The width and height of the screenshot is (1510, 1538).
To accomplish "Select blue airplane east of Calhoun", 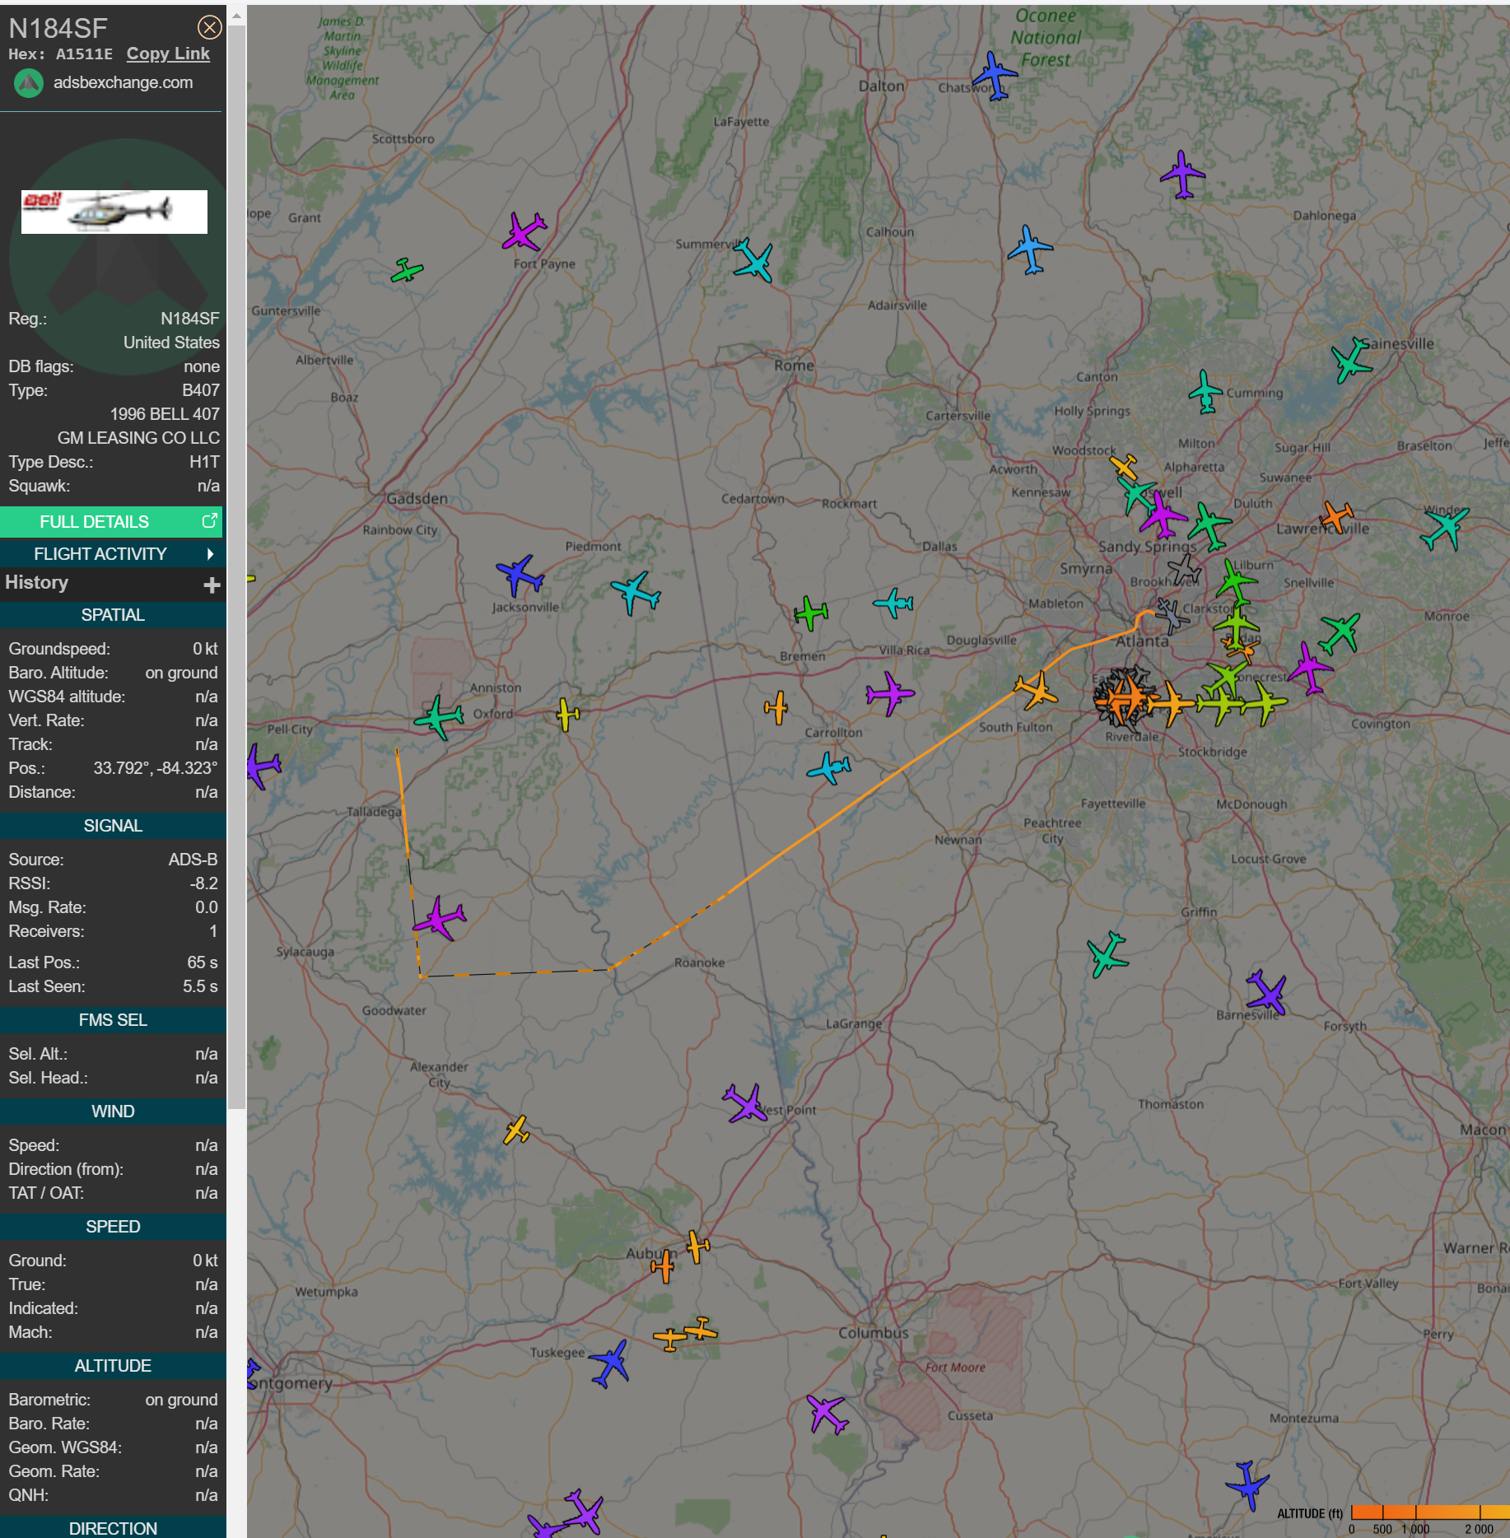I will 1030,249.
